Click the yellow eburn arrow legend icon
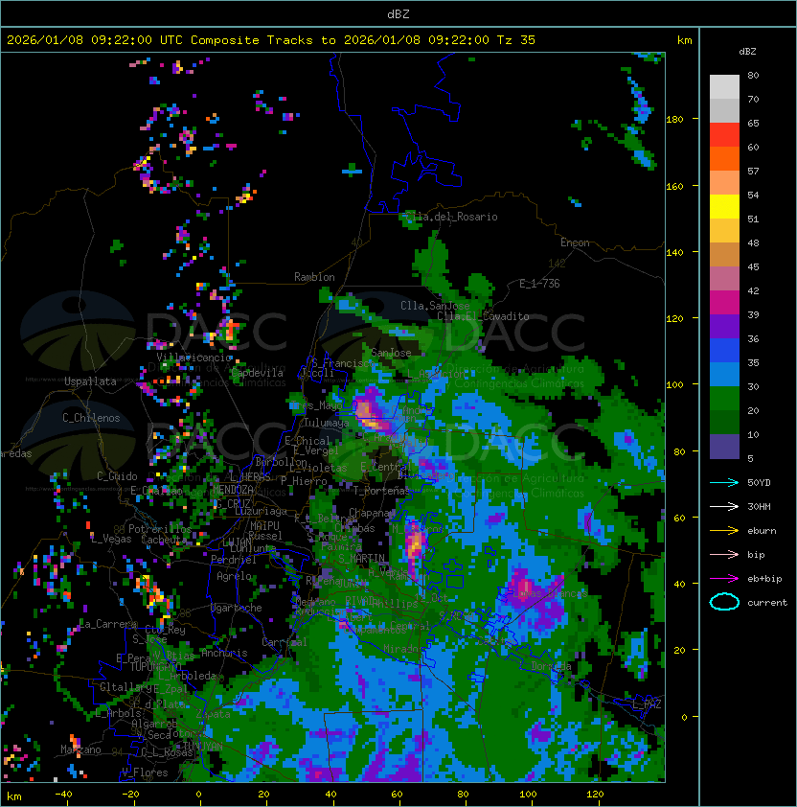The width and height of the screenshot is (797, 807). [x=724, y=531]
